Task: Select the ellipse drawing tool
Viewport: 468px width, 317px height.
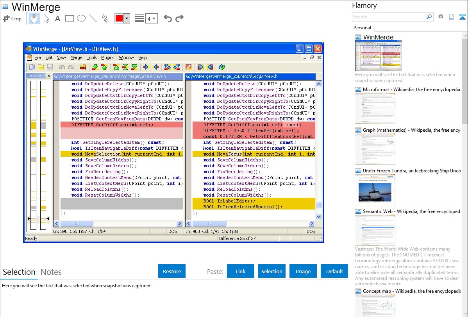Action: coord(81,18)
